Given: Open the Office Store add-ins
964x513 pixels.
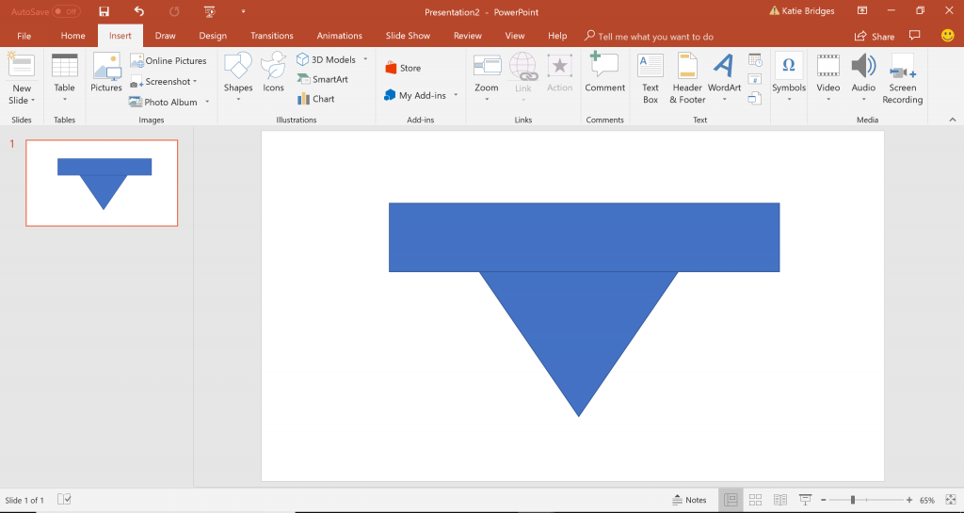Looking at the screenshot, I should 403,68.
